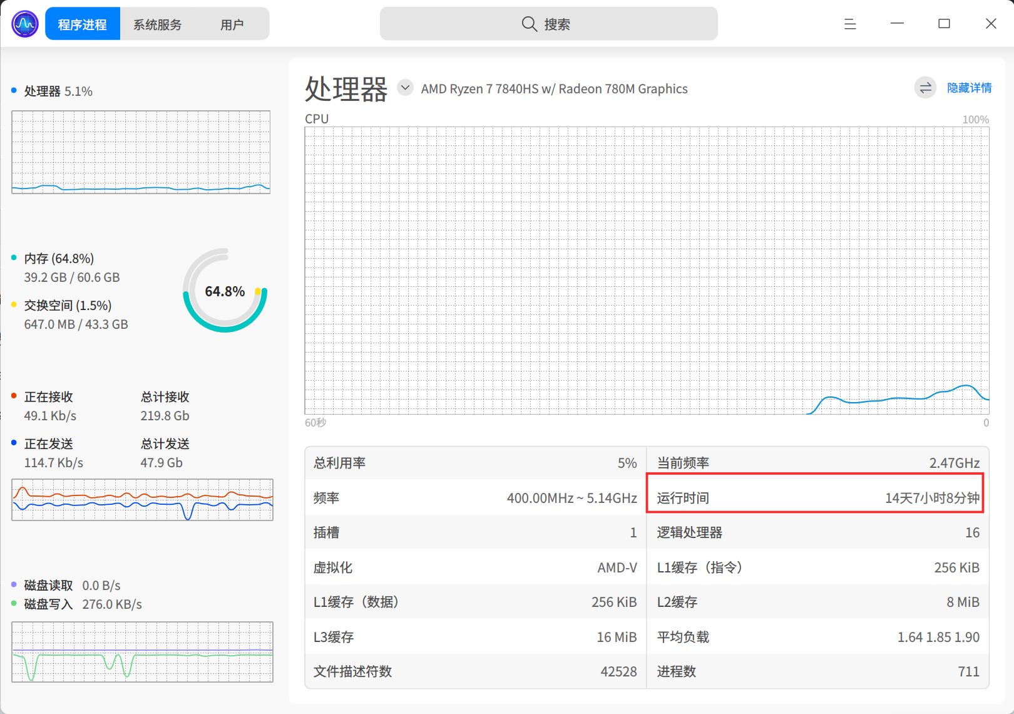Click the 插槽 1 cell
Image resolution: width=1014 pixels, height=714 pixels.
[x=475, y=532]
